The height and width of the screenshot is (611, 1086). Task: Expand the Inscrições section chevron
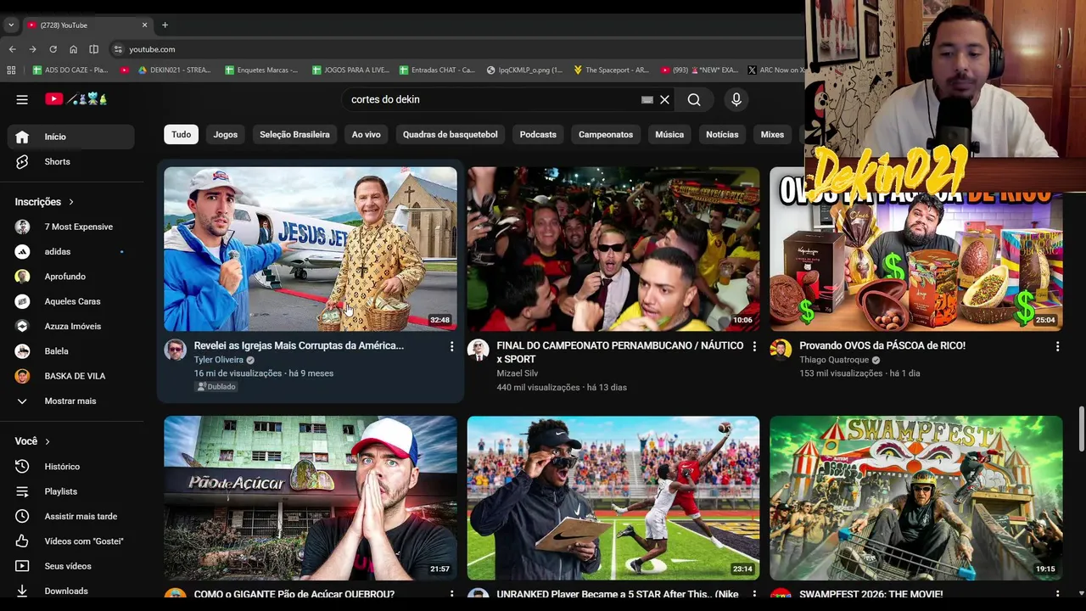click(71, 202)
